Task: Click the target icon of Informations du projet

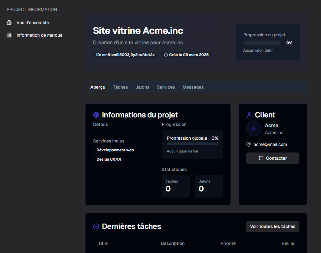Action: 96,115
